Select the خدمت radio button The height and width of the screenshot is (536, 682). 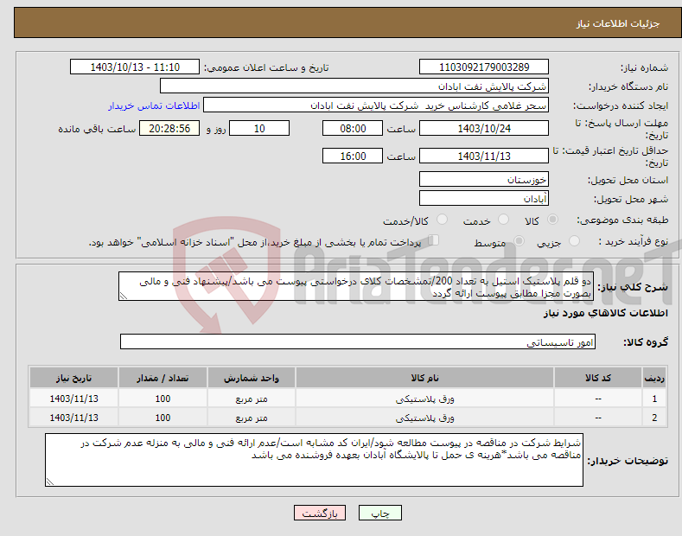[x=503, y=220]
